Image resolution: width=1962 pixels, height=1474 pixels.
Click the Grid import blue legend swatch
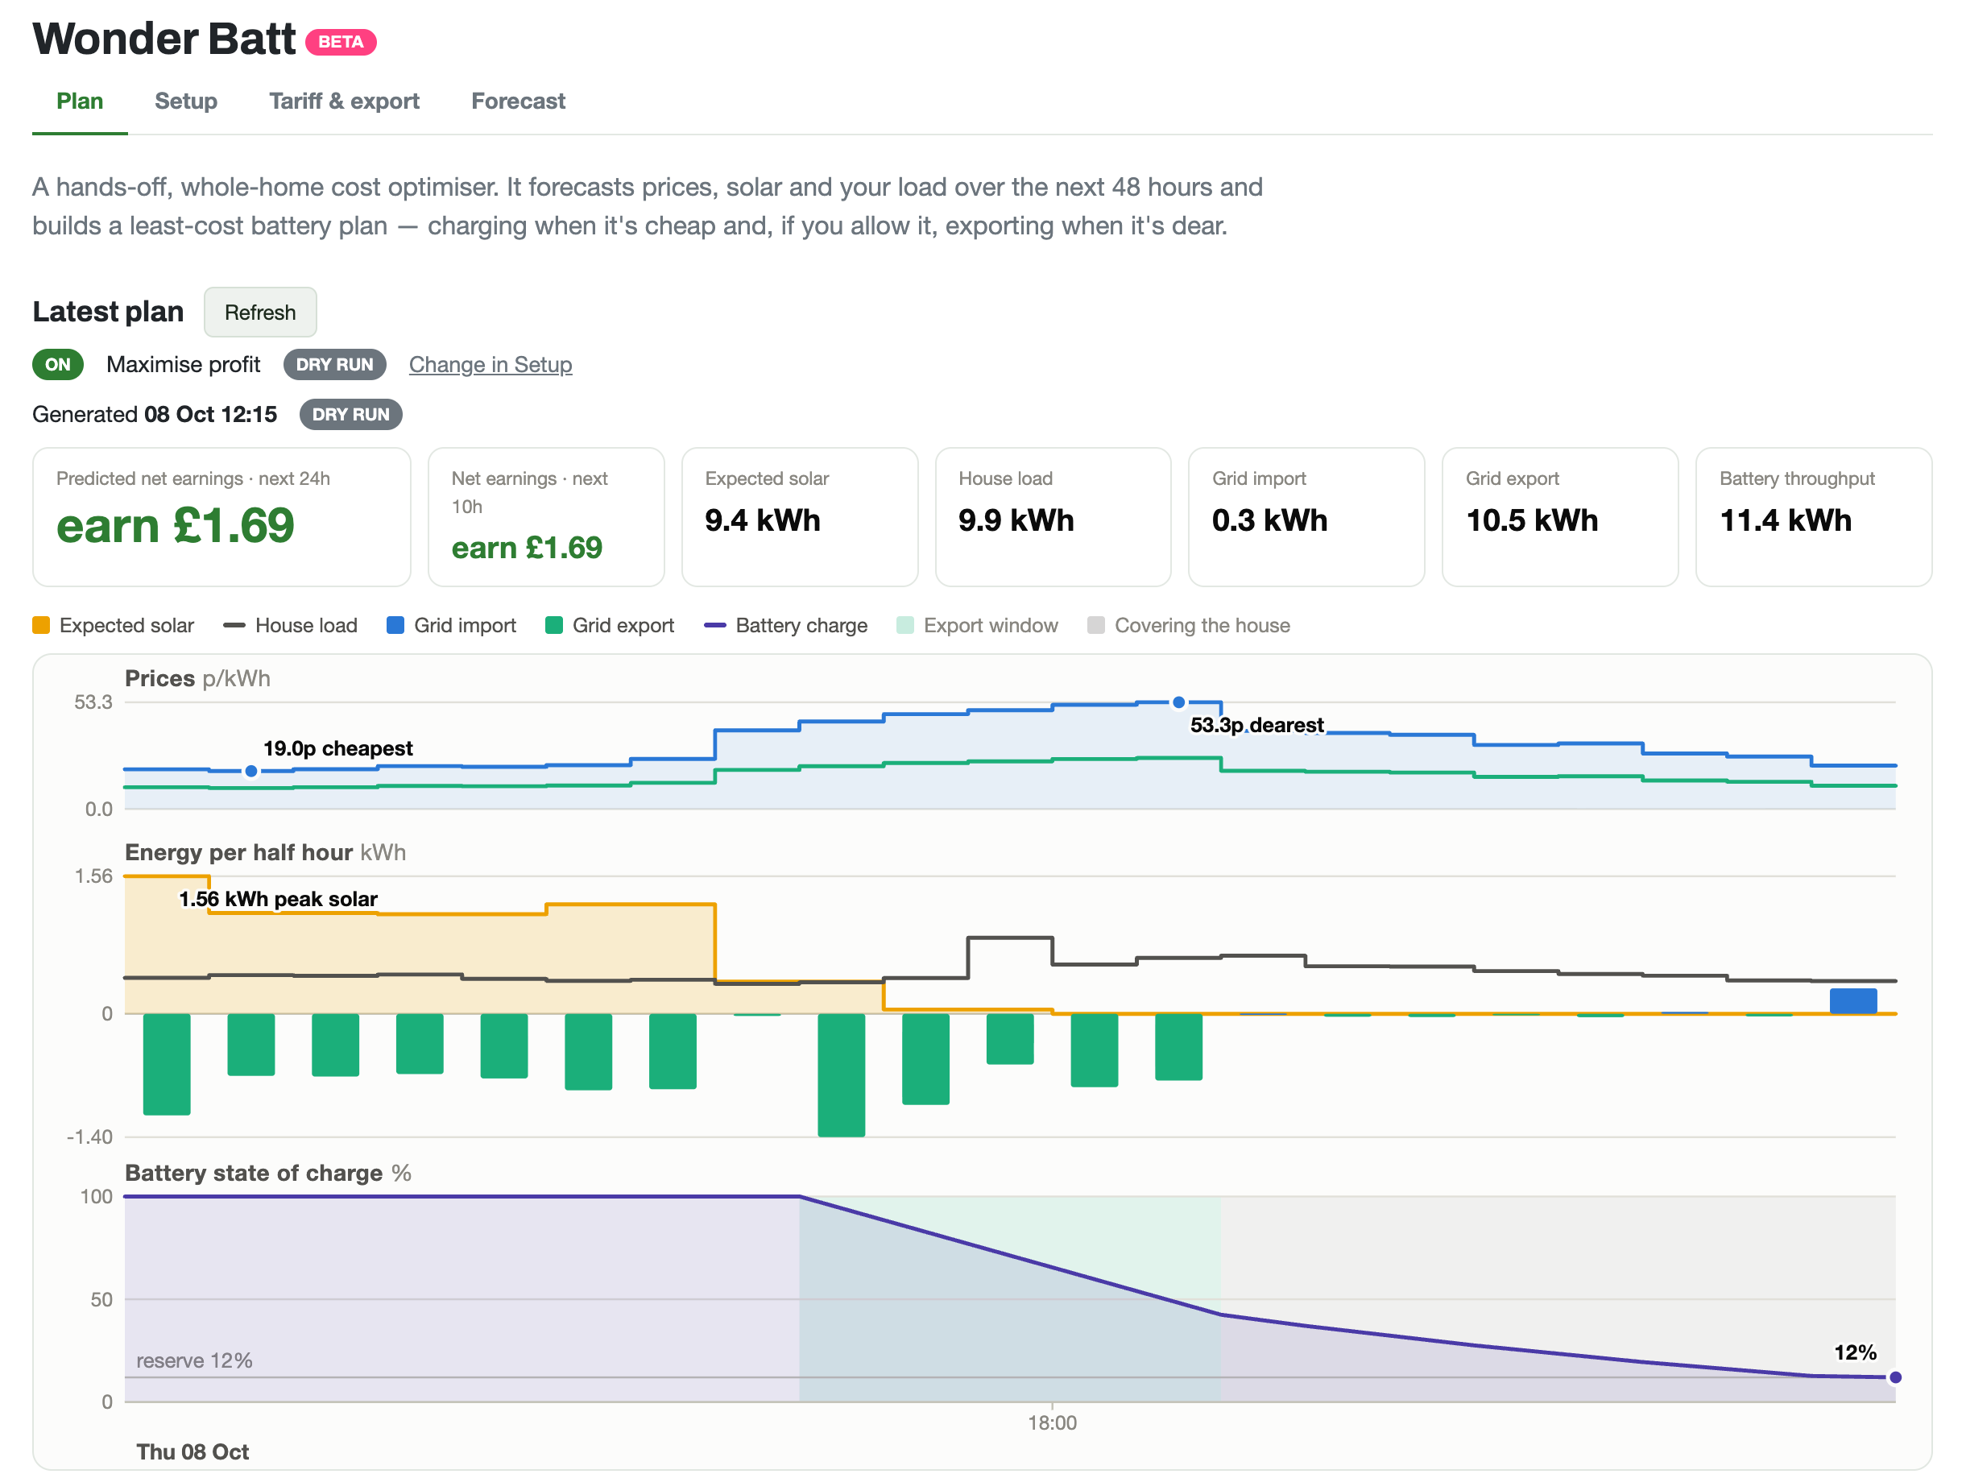pos(395,625)
